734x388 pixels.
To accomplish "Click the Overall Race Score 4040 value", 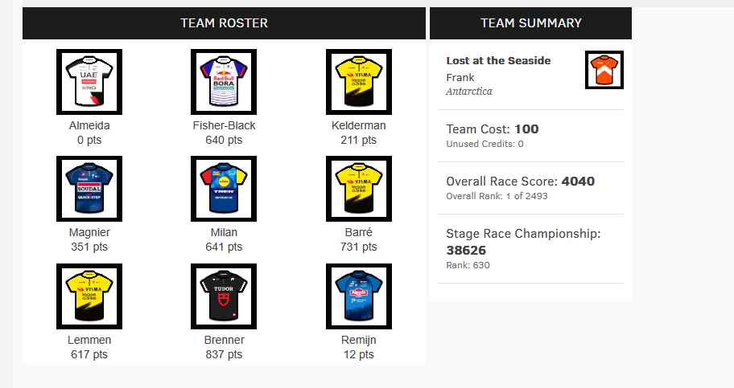I will pyautogui.click(x=578, y=181).
